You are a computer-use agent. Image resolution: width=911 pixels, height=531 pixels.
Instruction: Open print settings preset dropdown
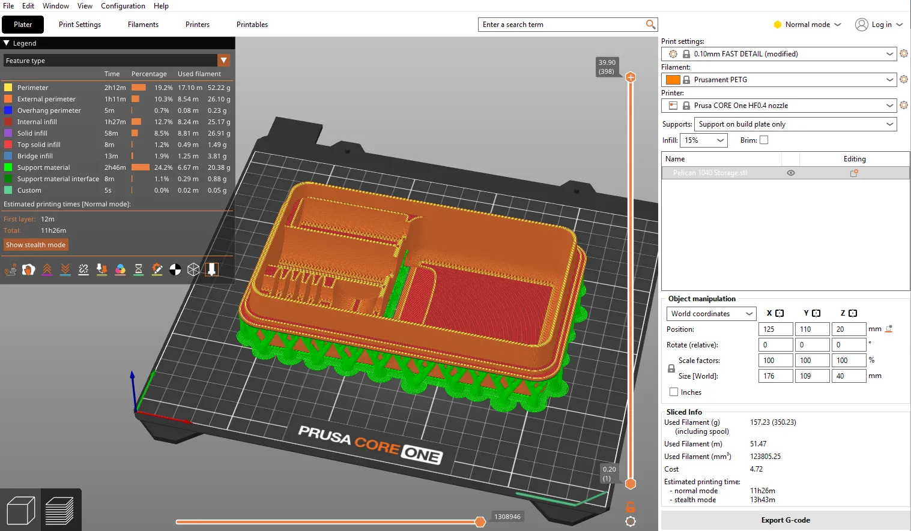(x=779, y=54)
